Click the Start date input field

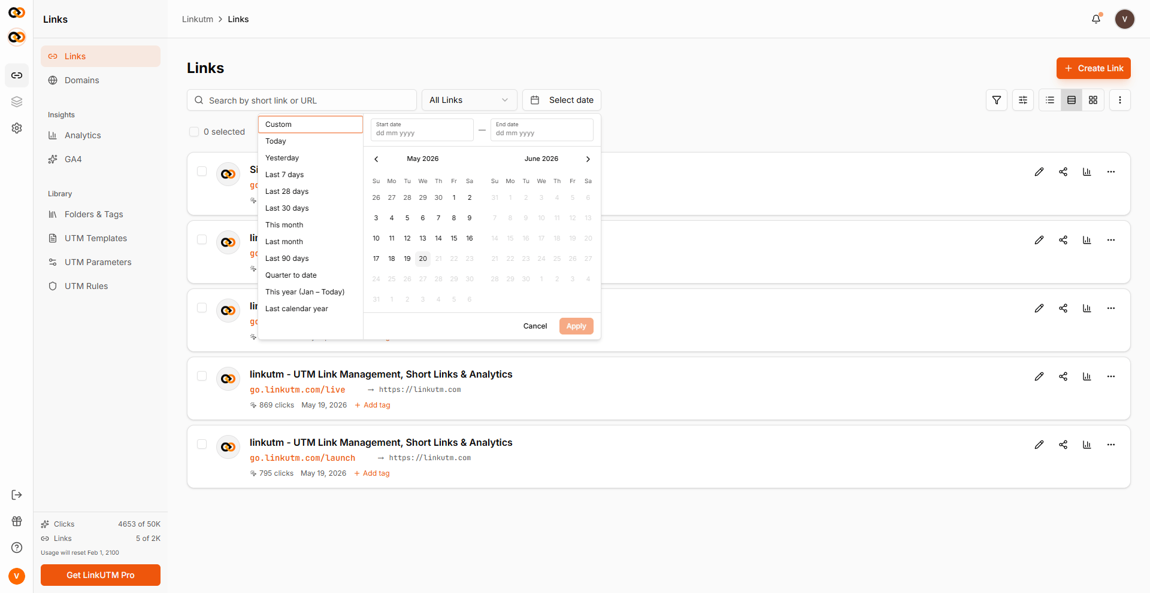click(x=422, y=129)
